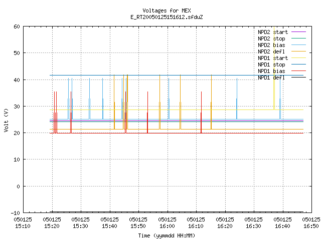This screenshot has height=240, width=321.
Task: Click the light blue NPD2 bias legend line sample
Action: (298, 45)
